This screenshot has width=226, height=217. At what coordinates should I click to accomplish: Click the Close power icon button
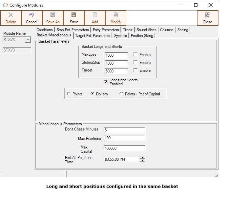click(x=207, y=15)
